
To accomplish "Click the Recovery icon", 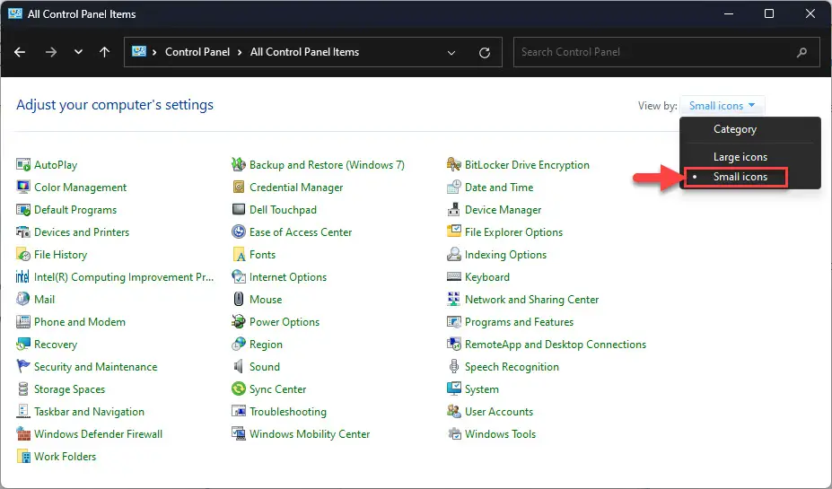I will coord(22,345).
